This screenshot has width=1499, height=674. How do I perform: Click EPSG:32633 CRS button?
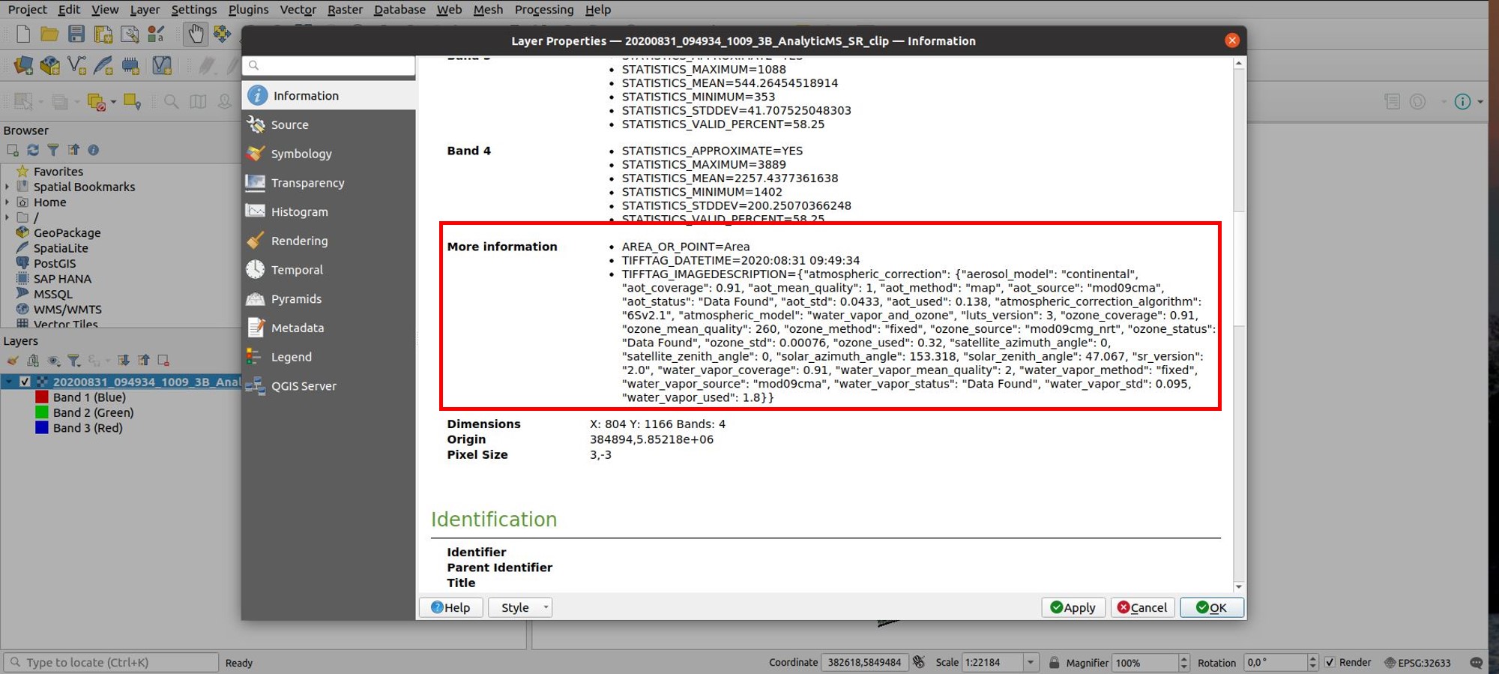[x=1417, y=663]
